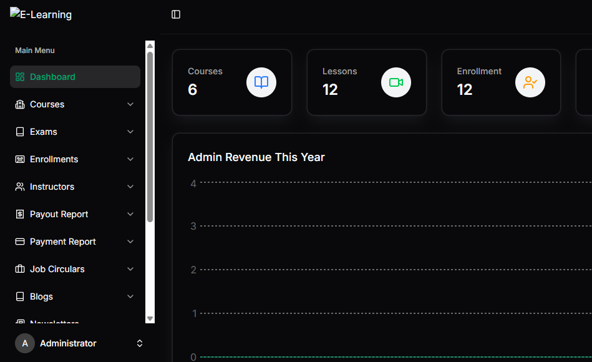This screenshot has height=362, width=592.
Task: Click the Dashboard grid icon in sidebar
Action: [x=20, y=77]
